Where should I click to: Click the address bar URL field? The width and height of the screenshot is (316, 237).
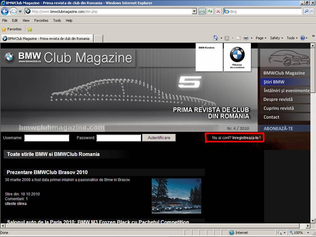(x=111, y=11)
